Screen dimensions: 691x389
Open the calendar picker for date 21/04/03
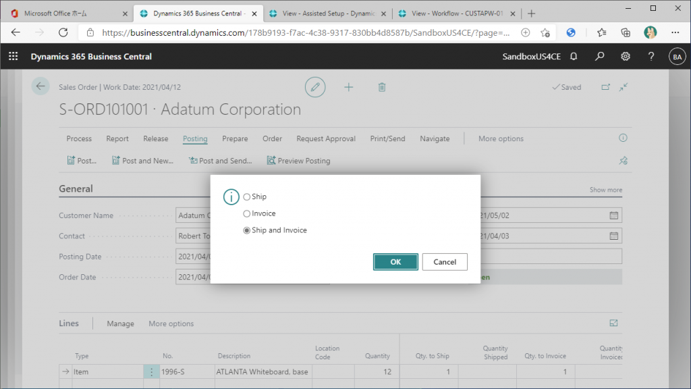[x=613, y=236]
